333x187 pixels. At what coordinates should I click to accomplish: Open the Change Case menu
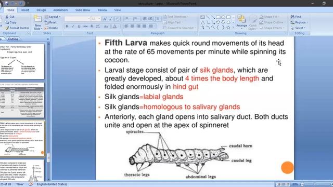[106, 26]
